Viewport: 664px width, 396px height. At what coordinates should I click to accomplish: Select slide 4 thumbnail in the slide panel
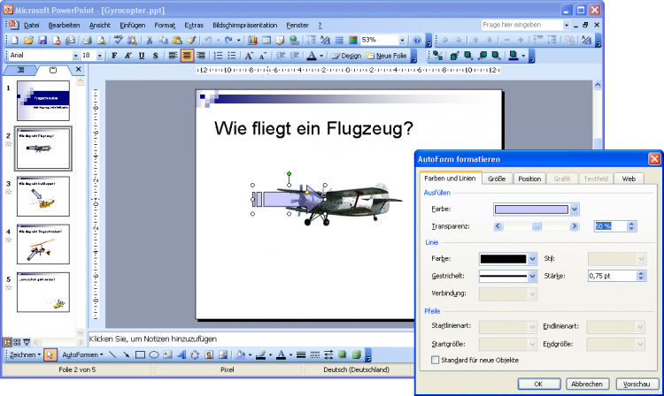pyautogui.click(x=42, y=244)
